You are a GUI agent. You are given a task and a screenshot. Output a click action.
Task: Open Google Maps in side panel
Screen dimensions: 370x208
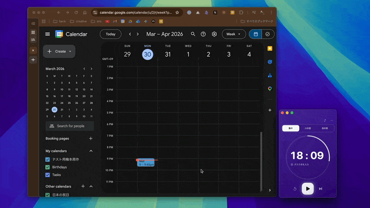tap(270, 89)
